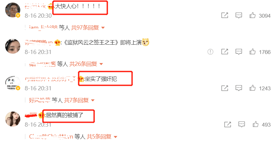Share the 大快人心 comment
The width and height of the screenshot is (277, 143).
(225, 15)
